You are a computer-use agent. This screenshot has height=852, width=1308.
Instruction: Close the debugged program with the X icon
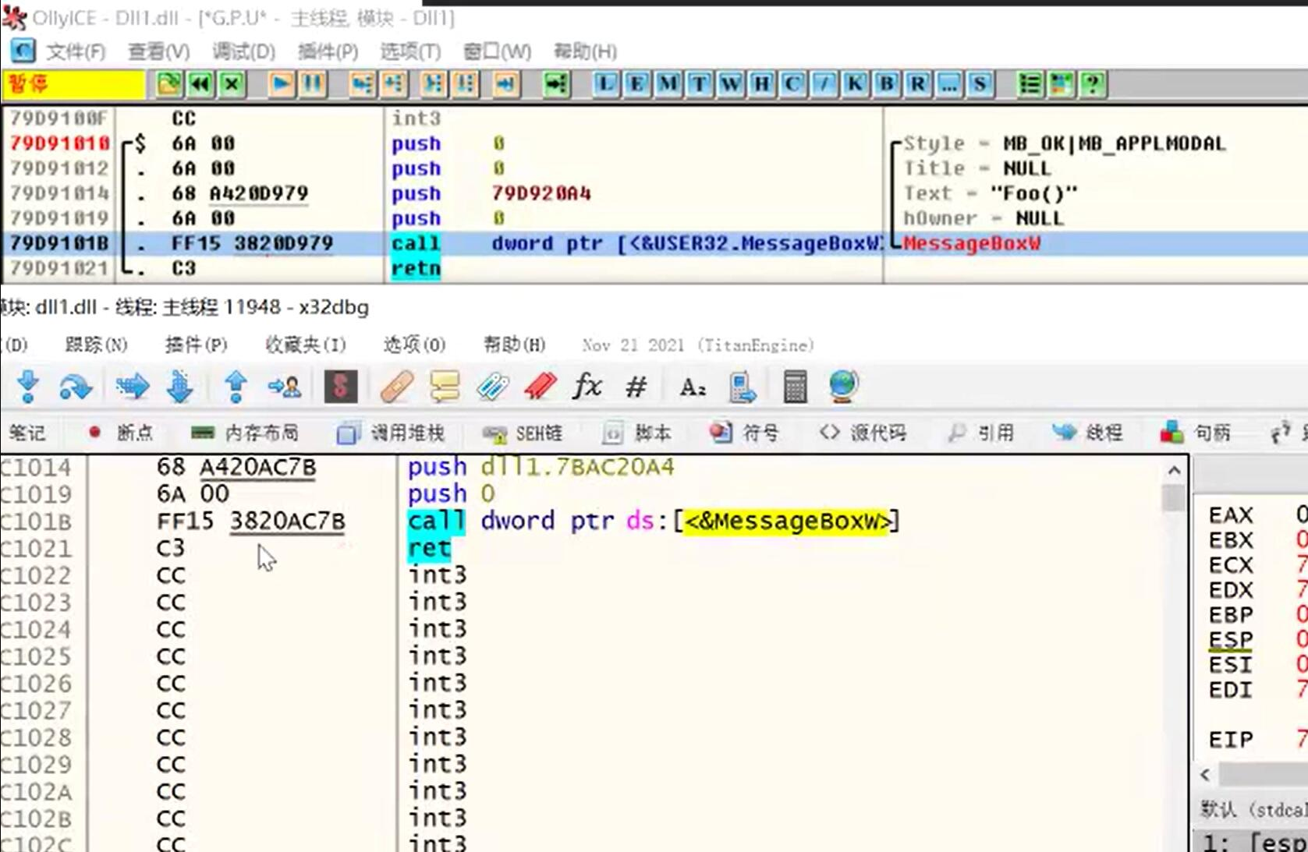[x=232, y=83]
